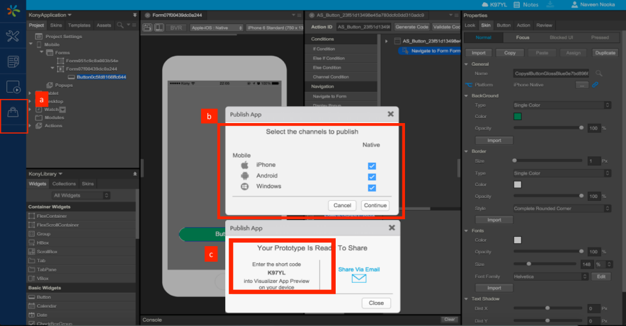Click the green Background color swatch
The height and width of the screenshot is (326, 626).
coord(518,117)
